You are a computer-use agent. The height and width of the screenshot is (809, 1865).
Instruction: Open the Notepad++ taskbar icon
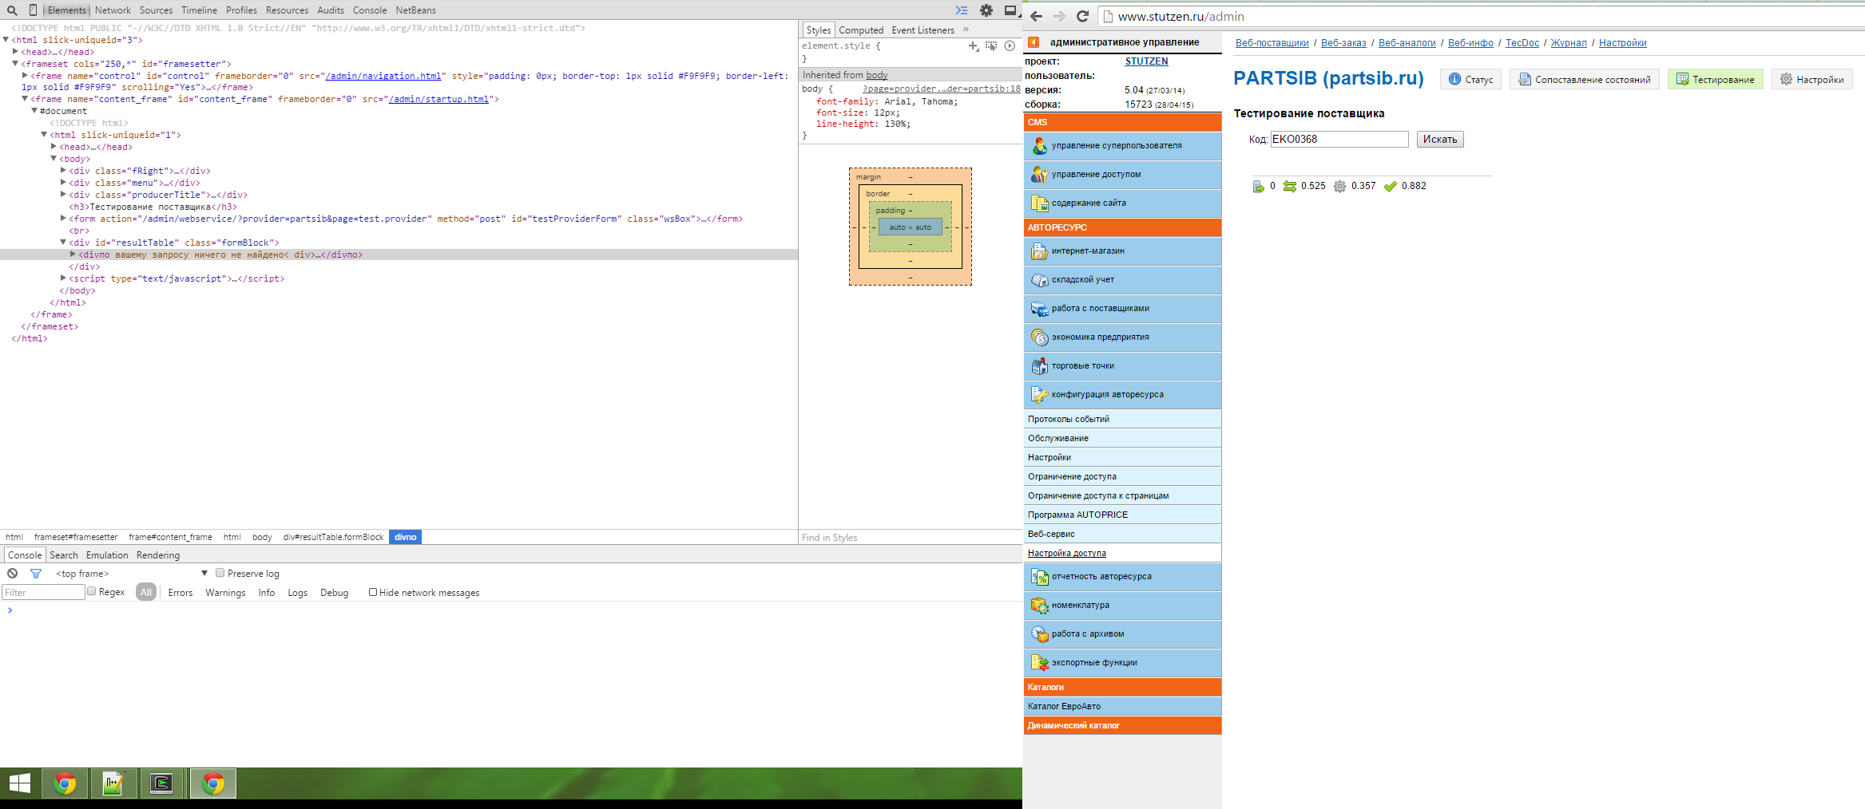pos(113,783)
